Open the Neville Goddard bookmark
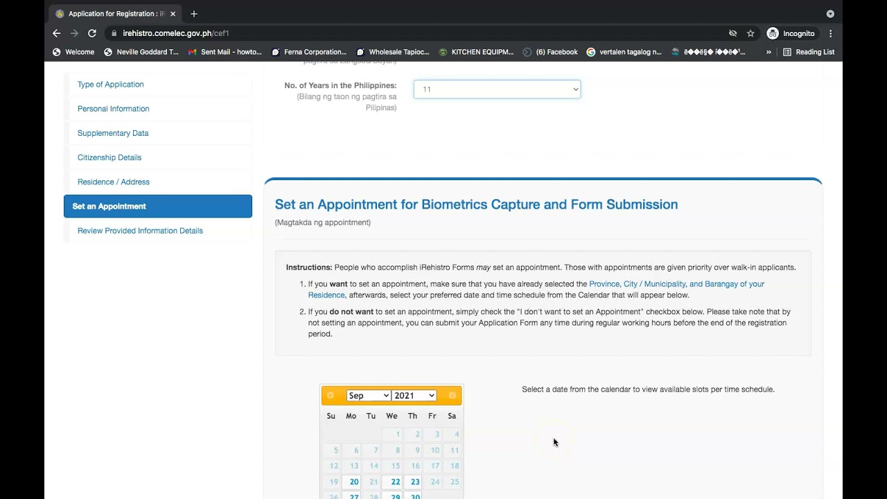The image size is (887, 499). coord(141,52)
